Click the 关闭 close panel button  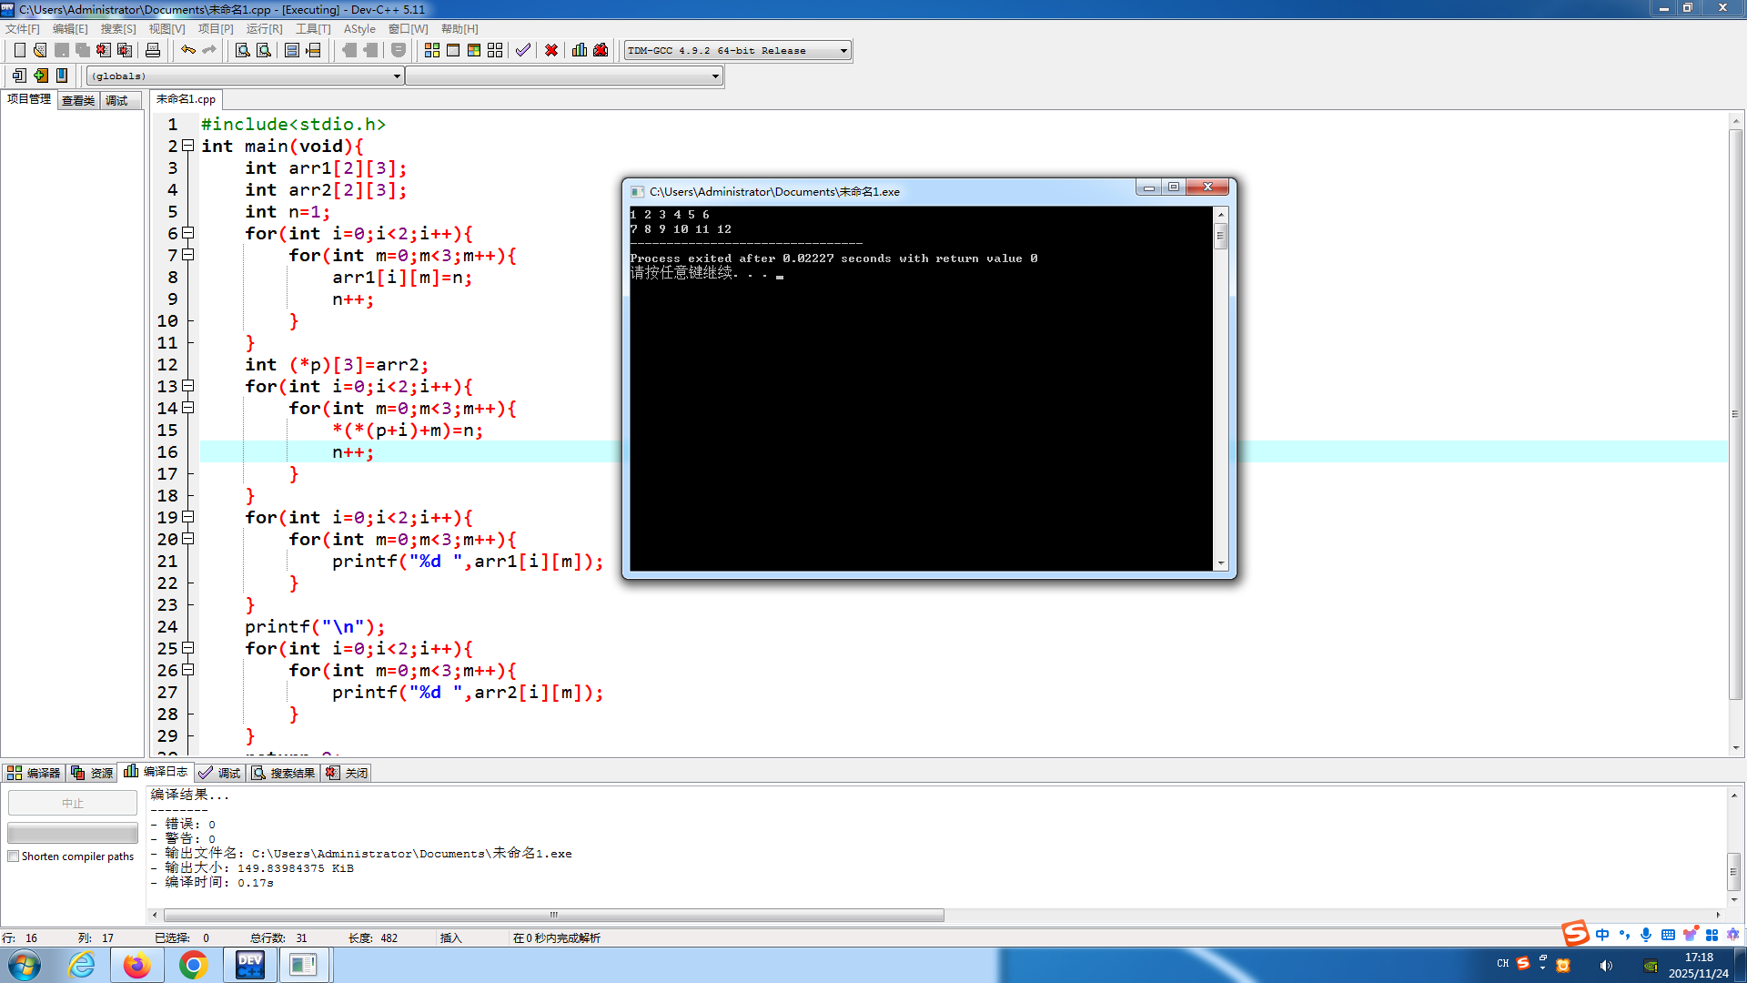tap(348, 773)
